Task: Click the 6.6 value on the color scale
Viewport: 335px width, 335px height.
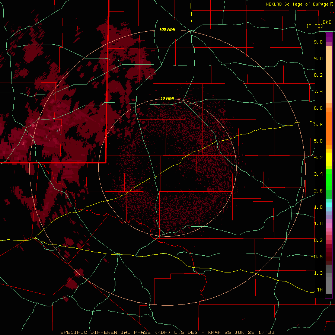Action: tap(318, 108)
